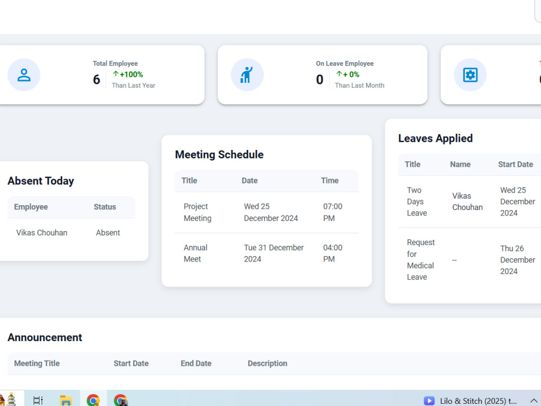Click the Lilo & Stitch media taskbar icon
Screen dimensions: 541x406
tap(470, 401)
